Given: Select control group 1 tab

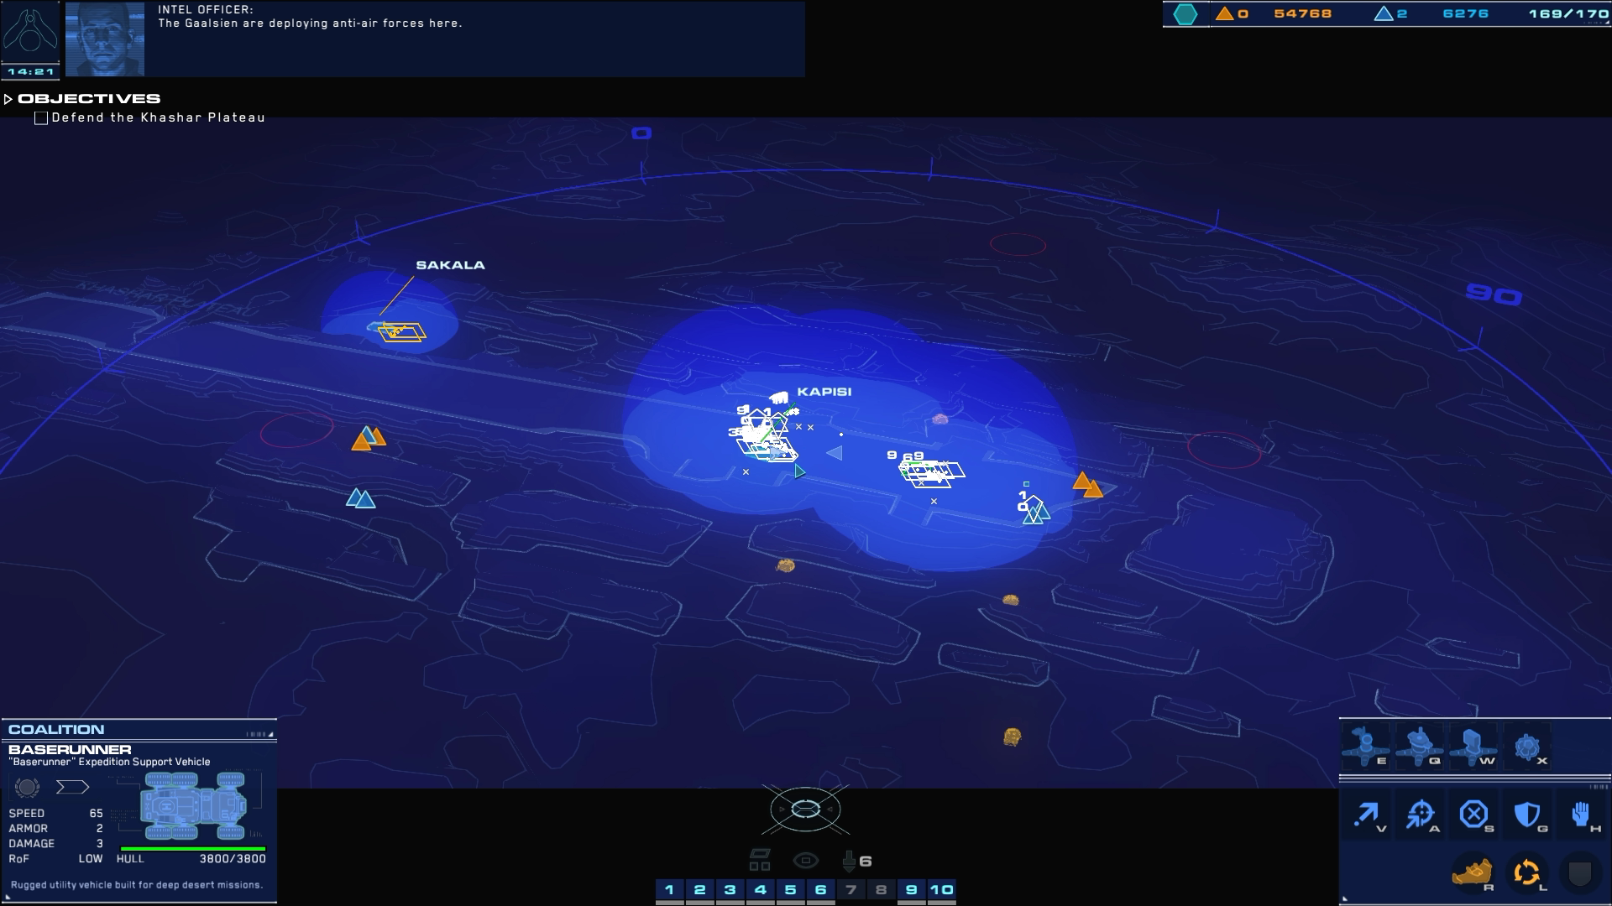Looking at the screenshot, I should [x=669, y=890].
